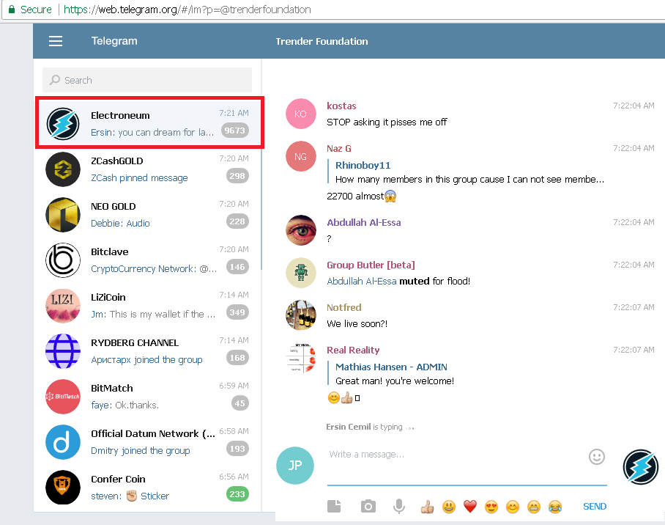Attach a file with document icon
The width and height of the screenshot is (665, 525).
point(334,507)
